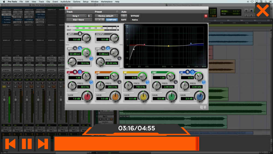Click the MF frequency 750.0 Hz field
273x154 pixels.
pyautogui.click(x=140, y=87)
